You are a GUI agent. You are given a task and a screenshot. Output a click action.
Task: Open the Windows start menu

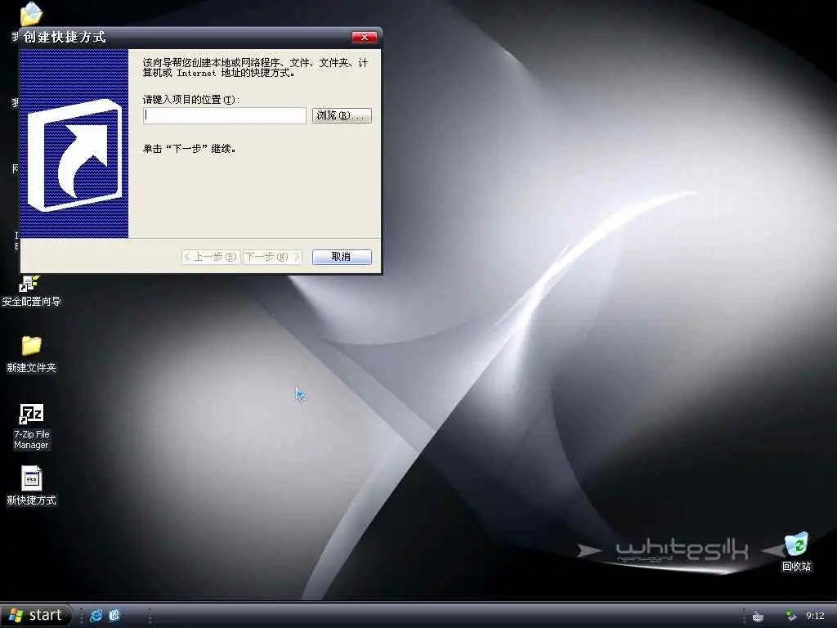36,615
